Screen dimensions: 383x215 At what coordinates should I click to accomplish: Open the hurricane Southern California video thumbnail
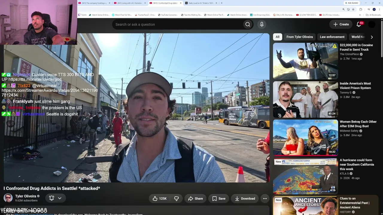(x=306, y=176)
